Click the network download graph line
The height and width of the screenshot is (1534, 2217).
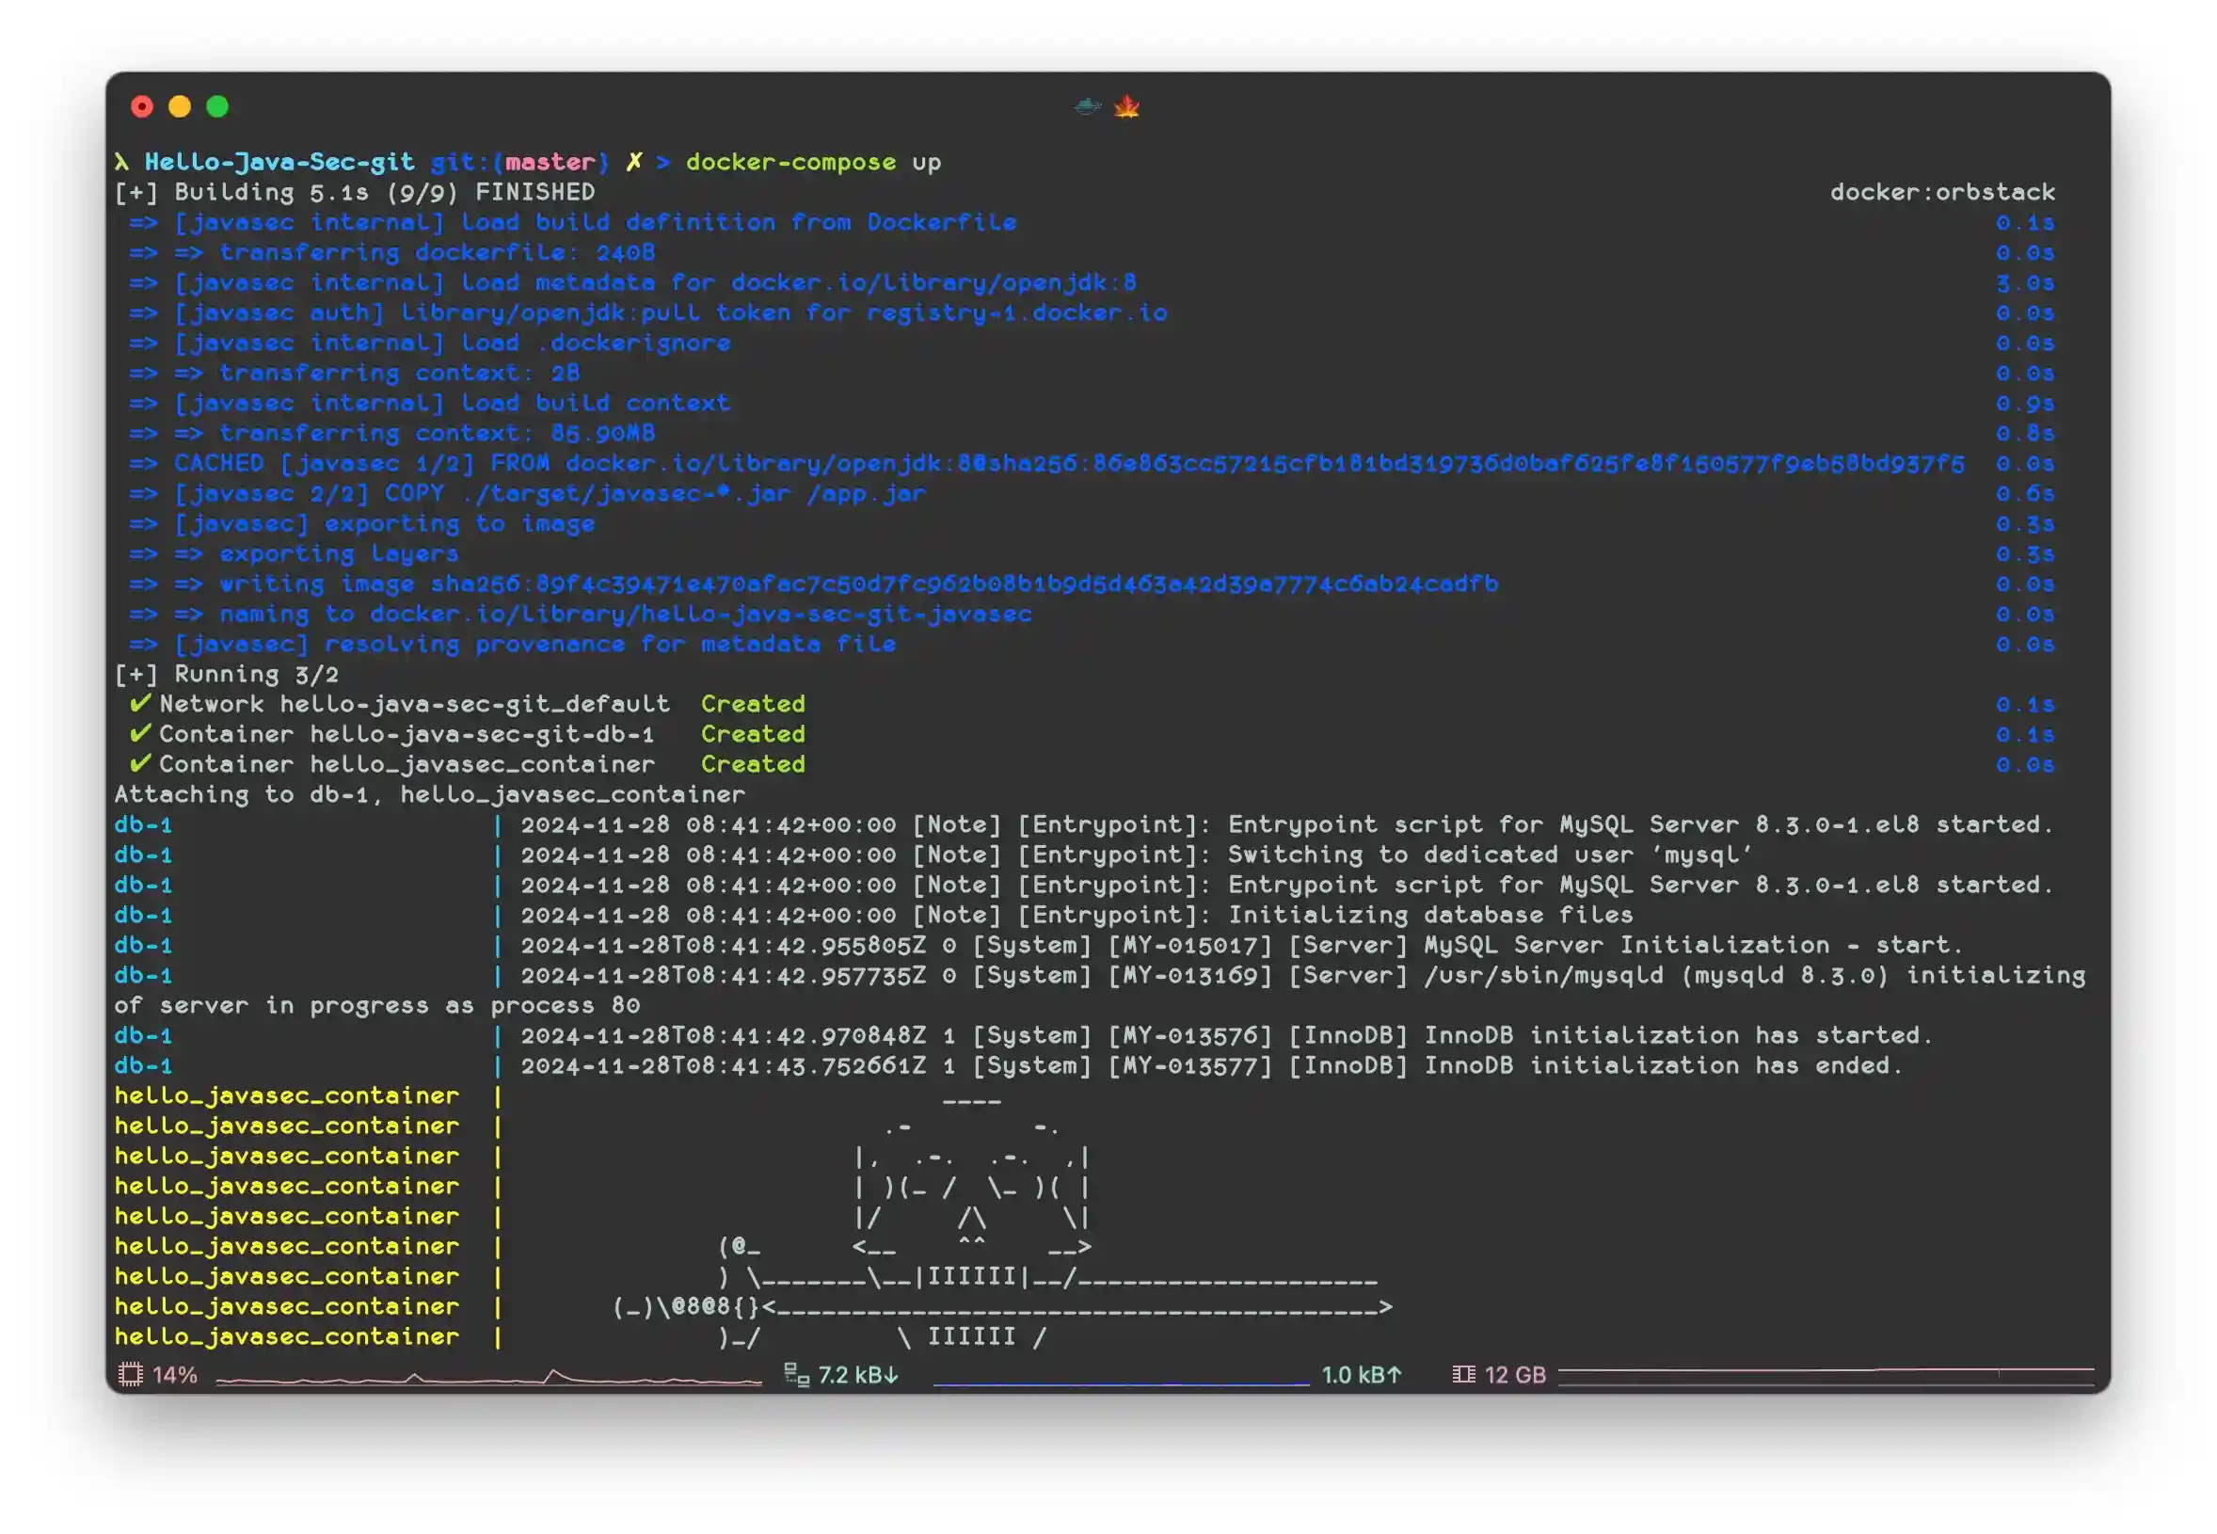(x=1121, y=1383)
